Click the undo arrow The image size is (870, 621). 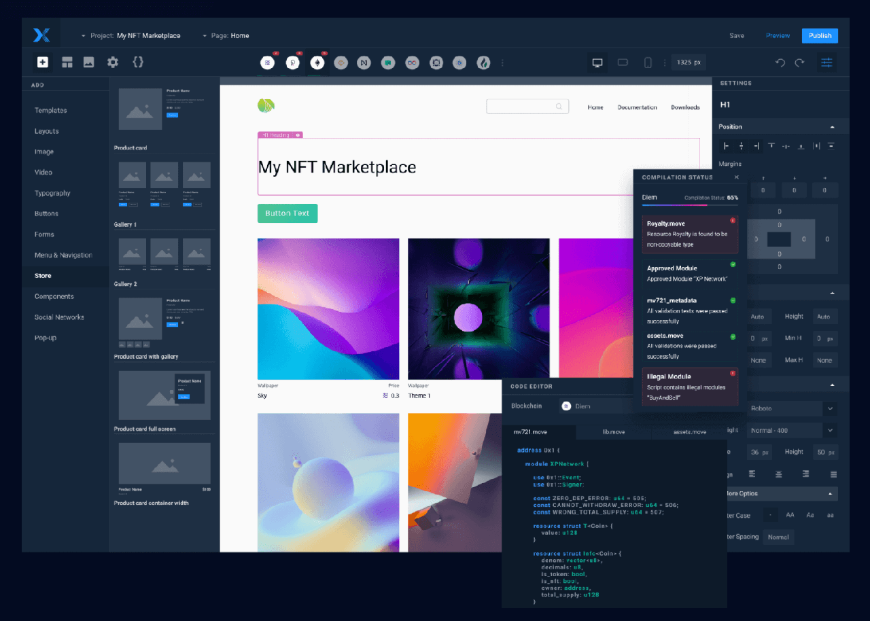point(780,63)
